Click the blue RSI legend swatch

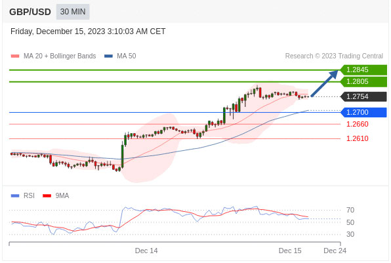(15, 195)
